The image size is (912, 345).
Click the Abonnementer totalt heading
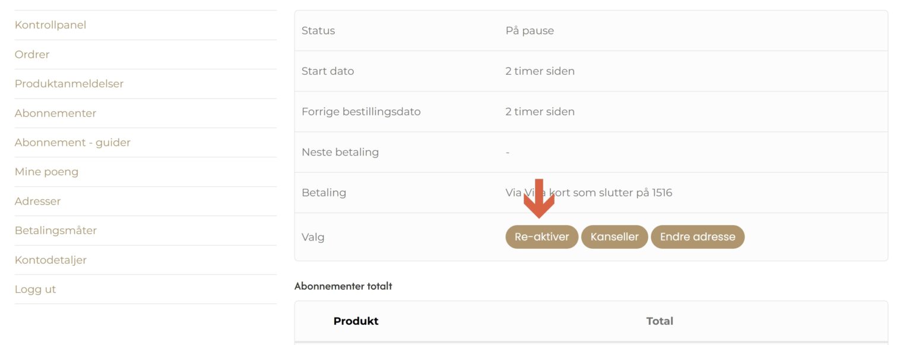pos(344,286)
